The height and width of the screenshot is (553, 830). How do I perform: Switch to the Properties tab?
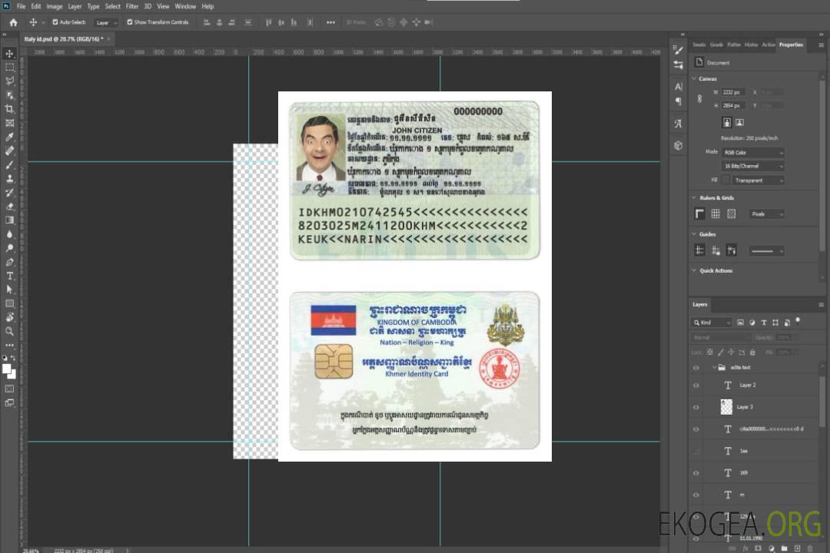tap(791, 45)
